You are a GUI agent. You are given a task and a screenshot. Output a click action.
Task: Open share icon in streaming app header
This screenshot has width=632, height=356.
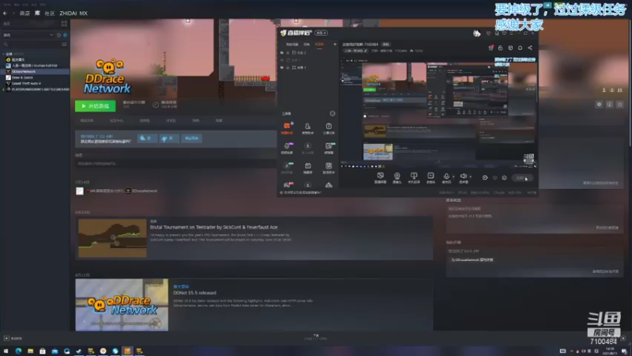[530, 47]
